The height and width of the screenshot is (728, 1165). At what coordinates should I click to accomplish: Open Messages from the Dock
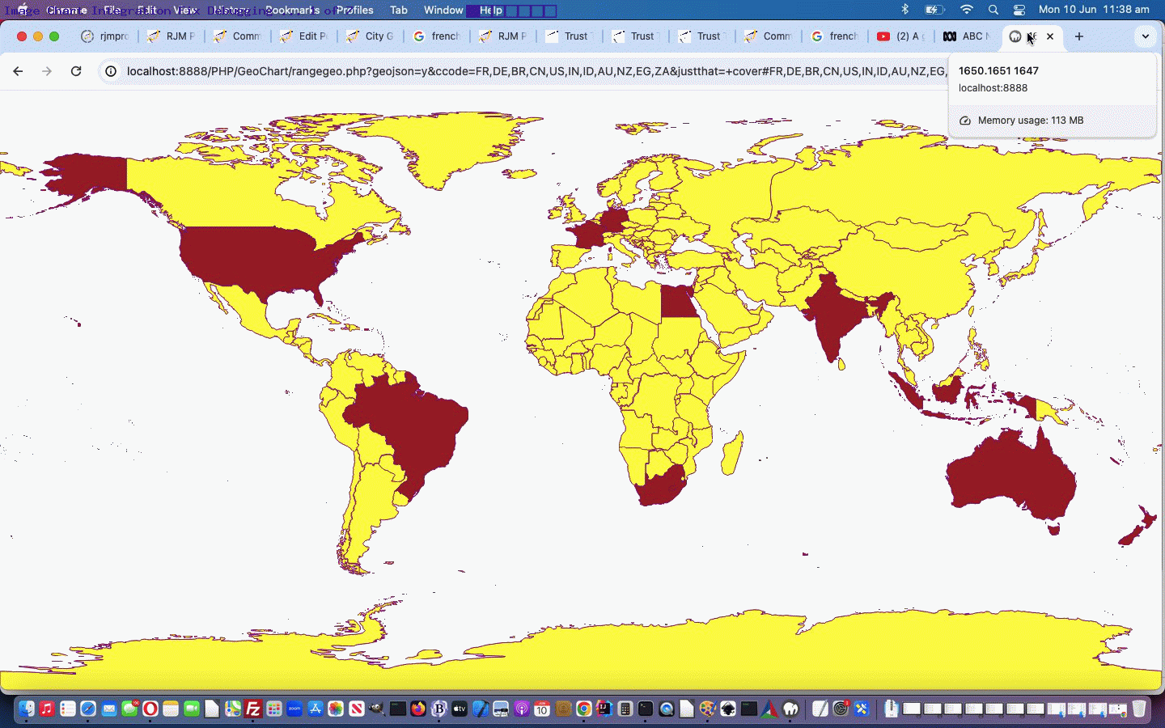129,709
